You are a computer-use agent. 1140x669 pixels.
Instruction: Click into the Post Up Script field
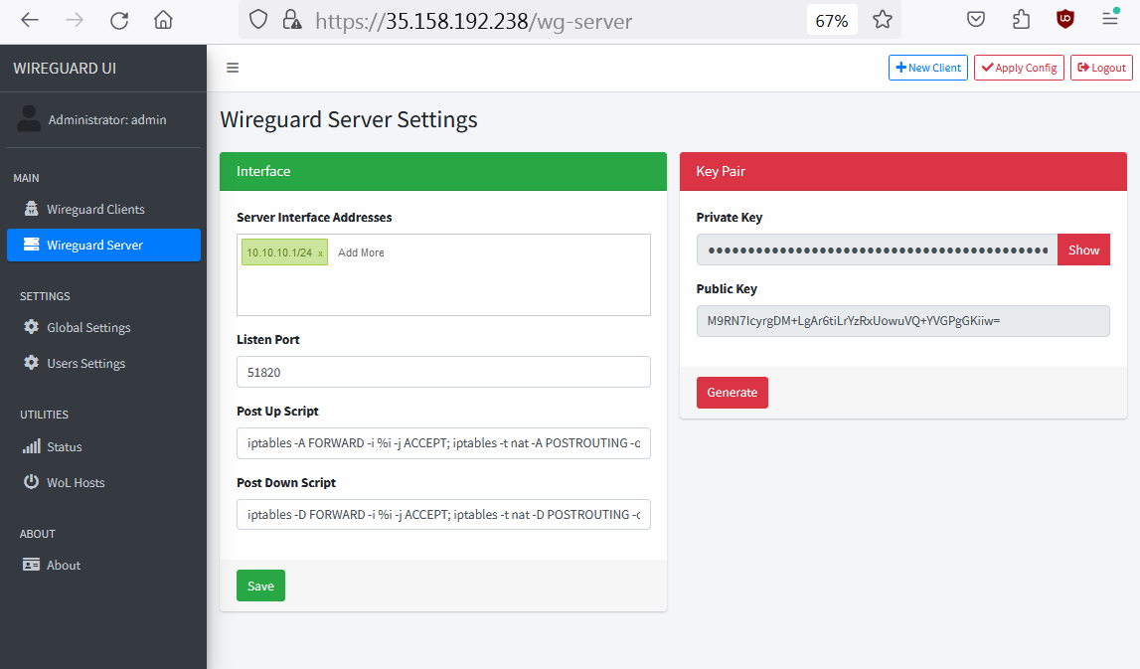pos(443,443)
